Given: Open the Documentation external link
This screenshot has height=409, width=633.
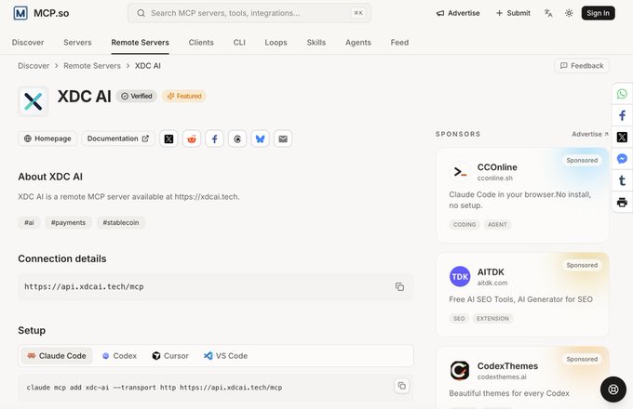Looking at the screenshot, I should [118, 139].
